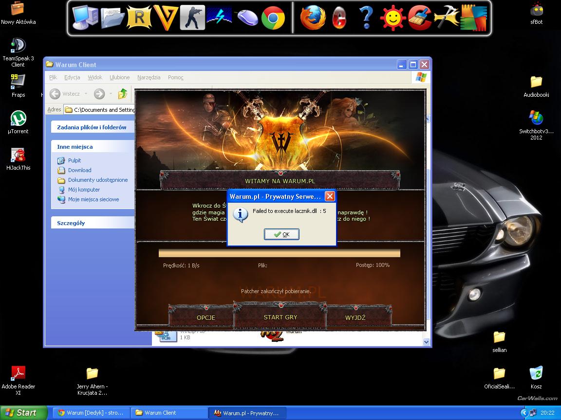The height and width of the screenshot is (420, 561).
Task: Expand hidden system tray icons arrow
Action: click(524, 413)
